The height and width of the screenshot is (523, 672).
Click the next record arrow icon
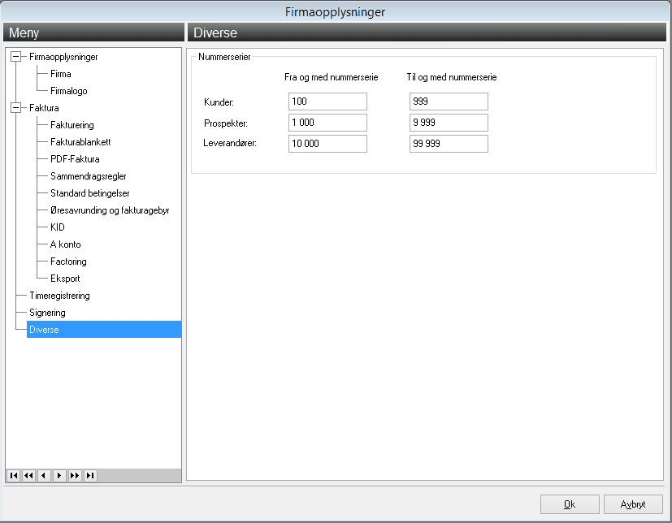click(x=59, y=475)
